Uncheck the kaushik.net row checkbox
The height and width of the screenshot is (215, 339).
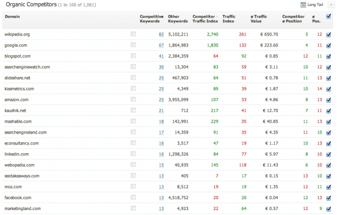(x=329, y=111)
